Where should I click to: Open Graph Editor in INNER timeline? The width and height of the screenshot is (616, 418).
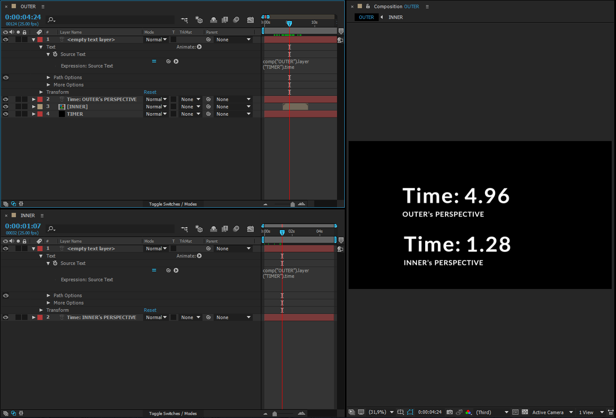click(251, 229)
